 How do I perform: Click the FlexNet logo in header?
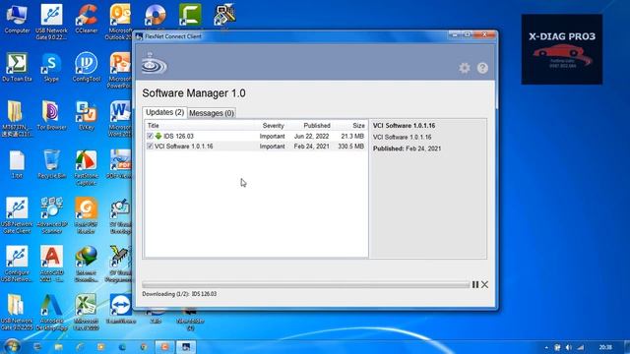tap(154, 63)
